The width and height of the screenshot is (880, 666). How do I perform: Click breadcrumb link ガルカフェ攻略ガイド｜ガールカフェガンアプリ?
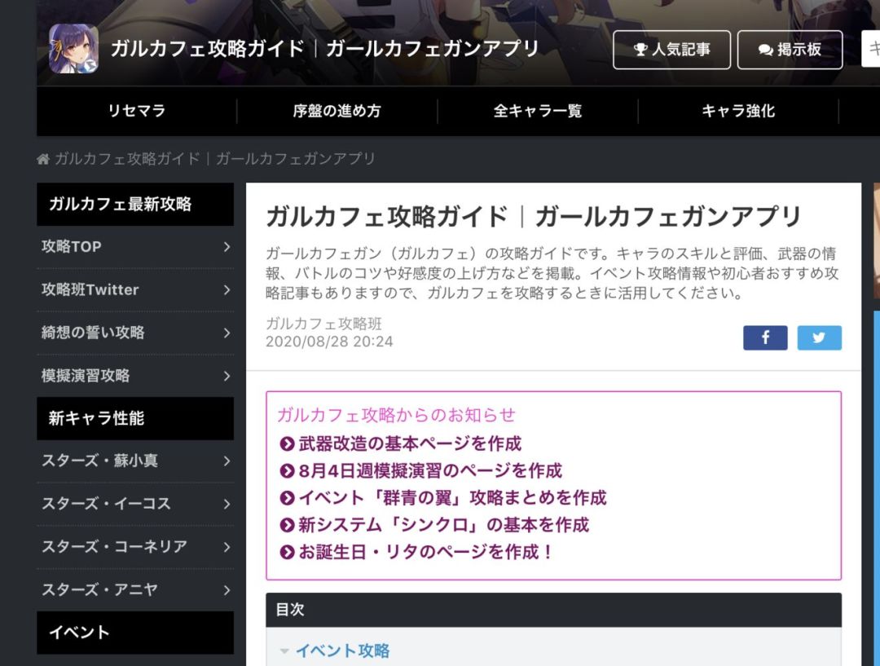click(212, 158)
